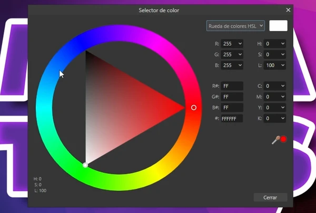Screen dimensions: 316x213
Task: Click the FFFFFF hex code field
Action: (x=232, y=118)
